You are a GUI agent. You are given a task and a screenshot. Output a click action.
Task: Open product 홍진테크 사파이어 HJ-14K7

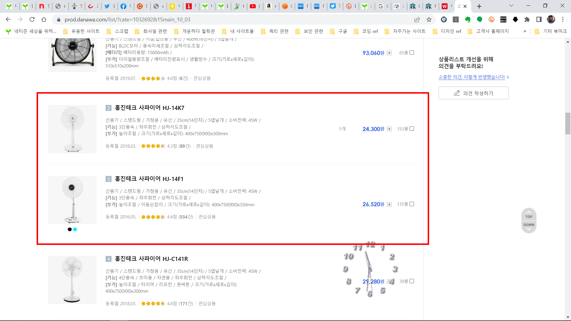tap(149, 108)
